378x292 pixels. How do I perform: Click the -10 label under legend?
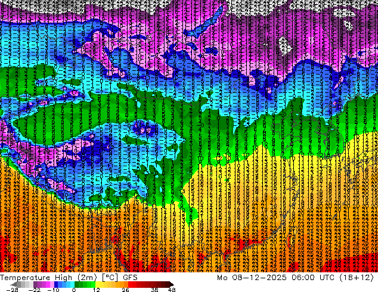(53, 290)
